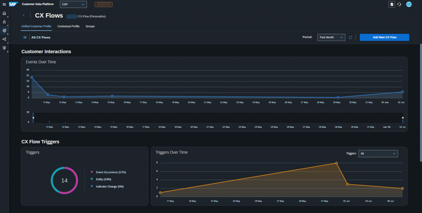
Task: Click the SAP logo
Action: [x=13, y=4]
